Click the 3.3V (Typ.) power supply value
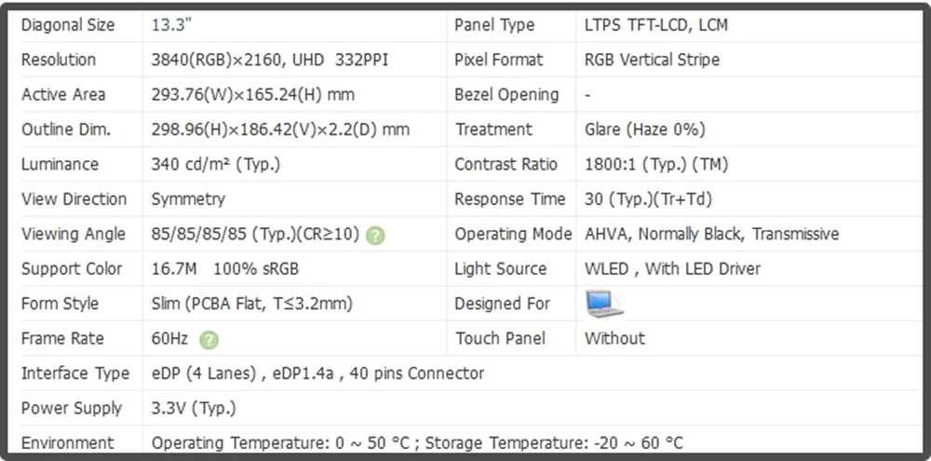 (194, 409)
